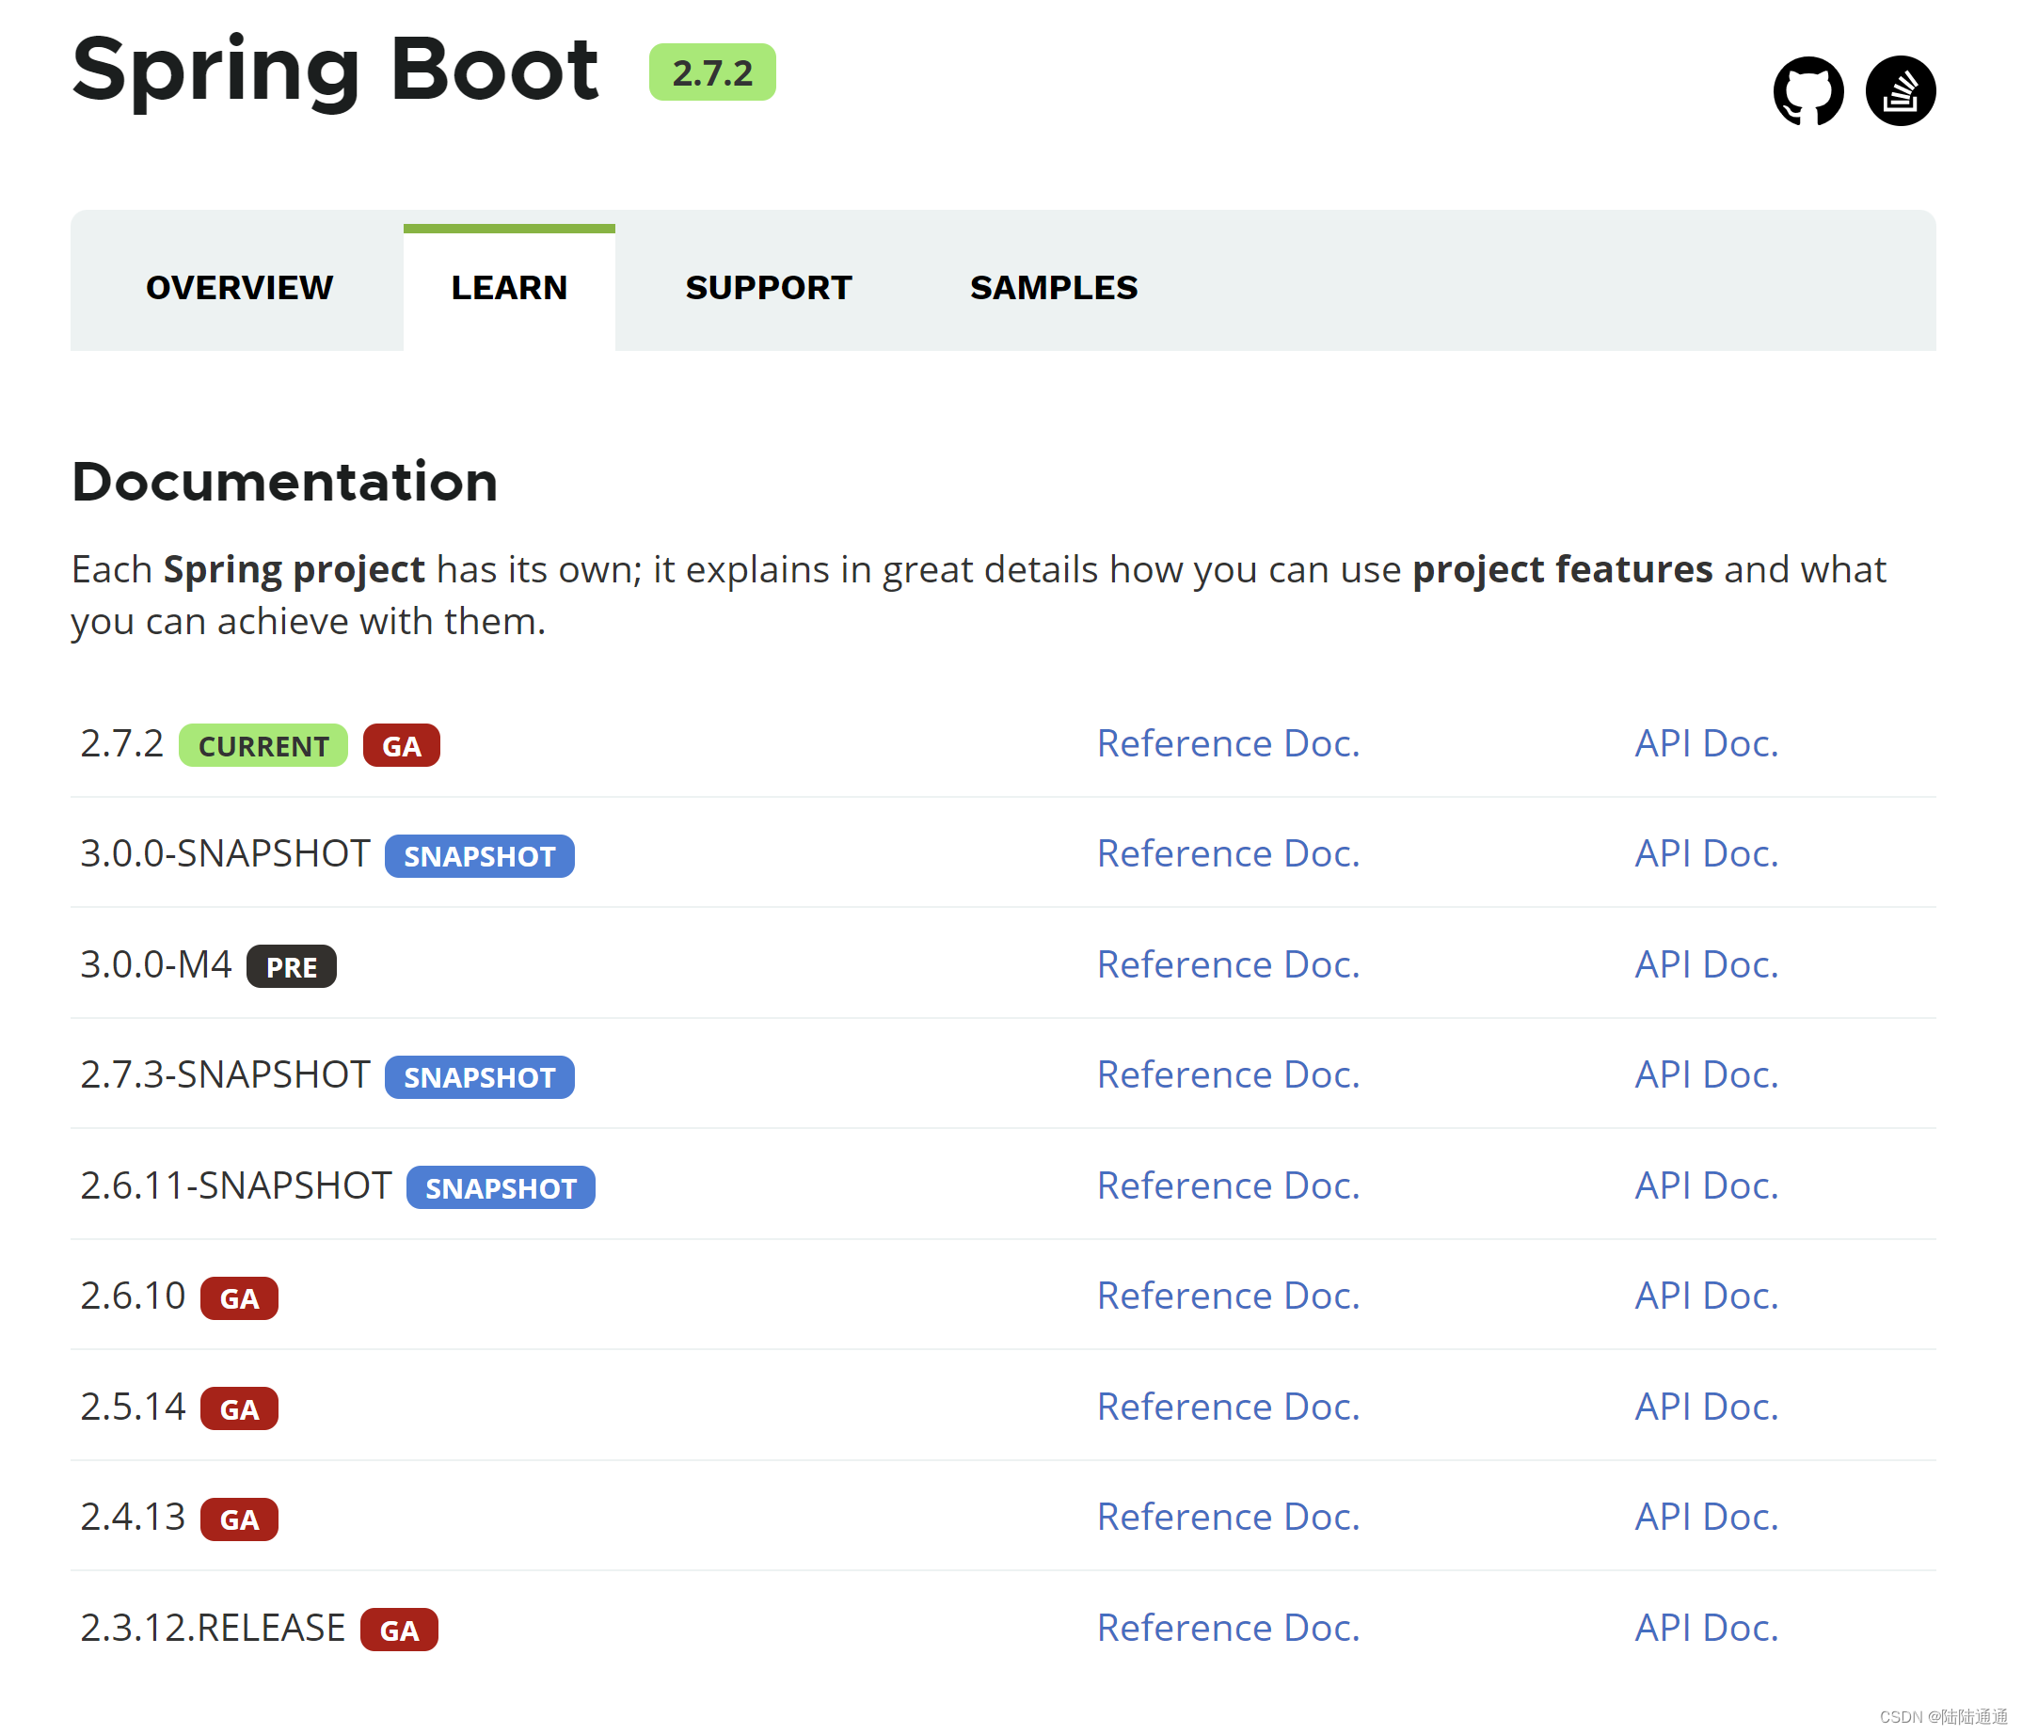View API Doc. for 2.3.12.RELEASE

[x=1706, y=1630]
